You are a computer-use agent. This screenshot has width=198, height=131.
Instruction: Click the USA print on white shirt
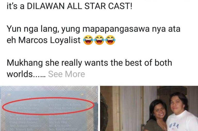[174, 125]
